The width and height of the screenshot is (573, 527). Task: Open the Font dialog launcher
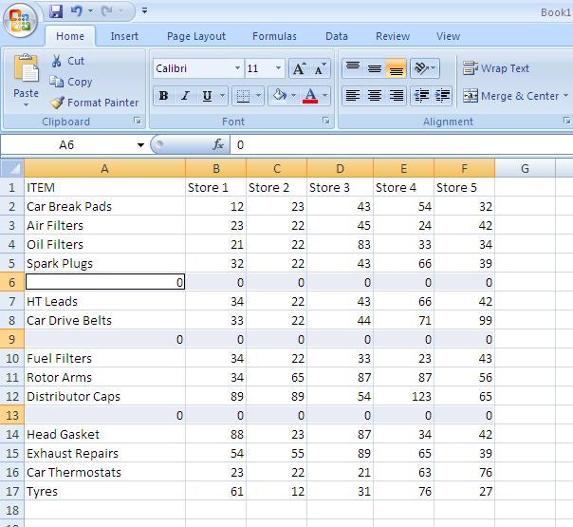[x=326, y=121]
